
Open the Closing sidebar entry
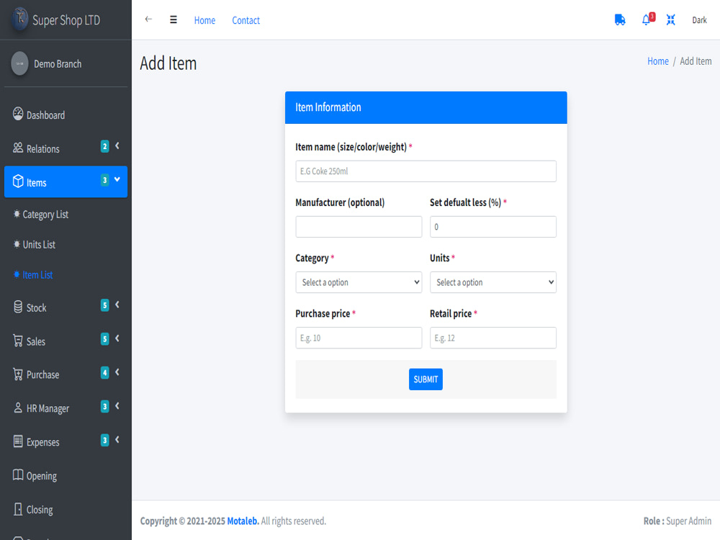pos(66,510)
